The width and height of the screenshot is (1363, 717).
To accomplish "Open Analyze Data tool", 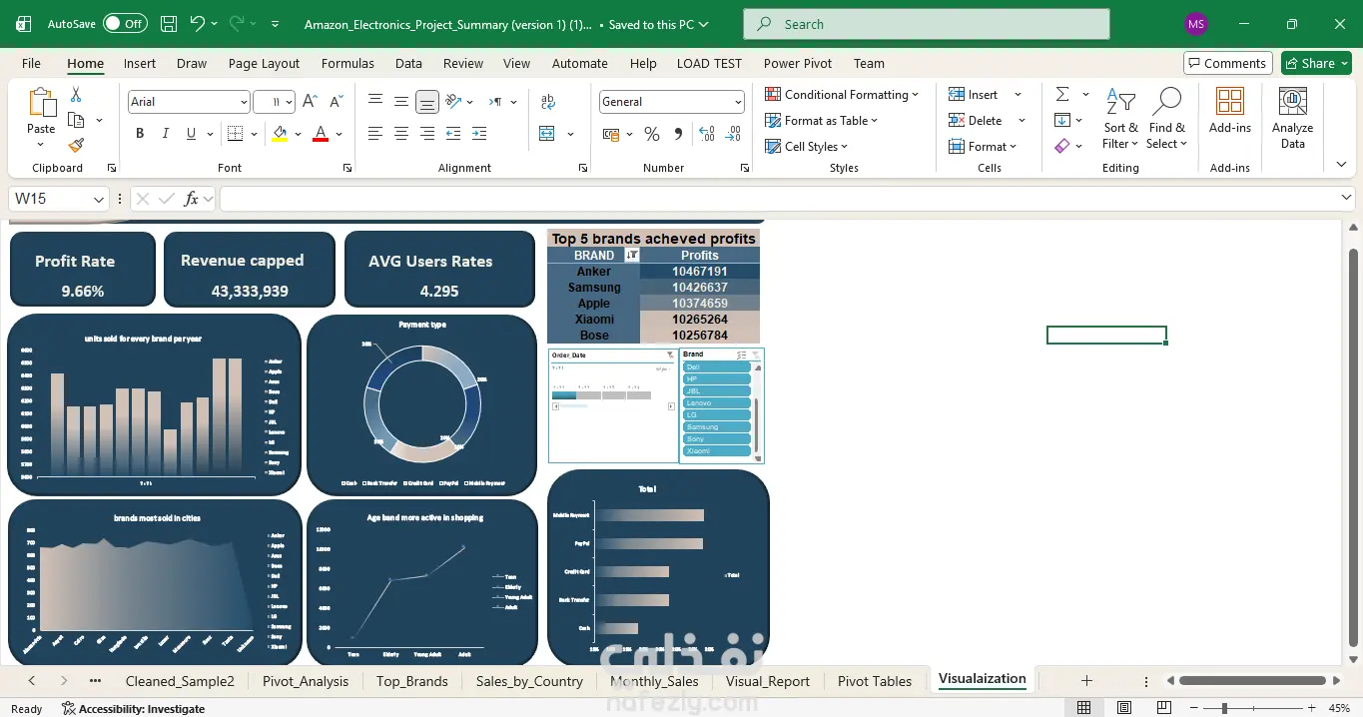I will tap(1292, 118).
